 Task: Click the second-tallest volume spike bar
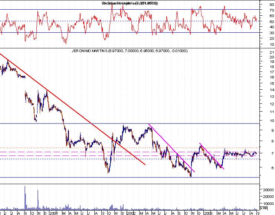pyautogui.click(x=38, y=200)
